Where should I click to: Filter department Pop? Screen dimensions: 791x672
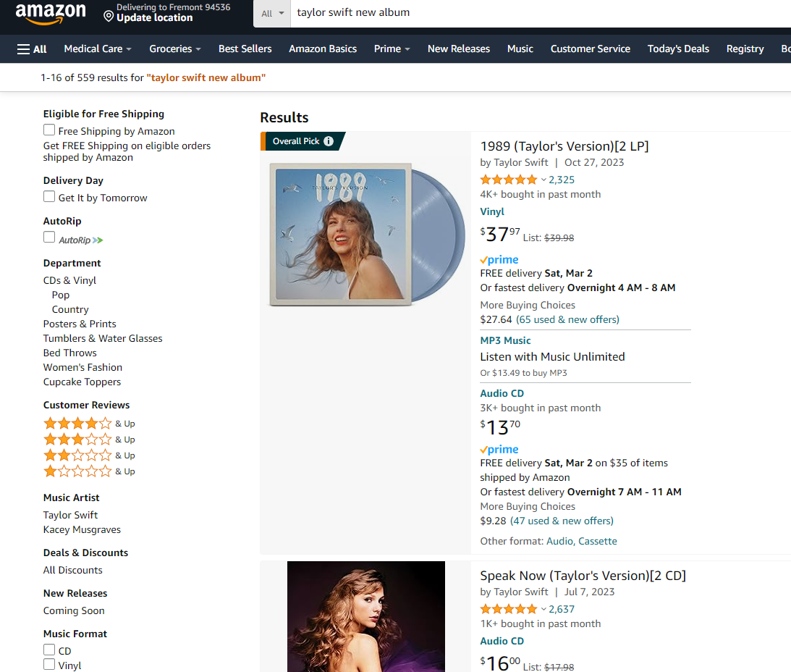pyautogui.click(x=61, y=295)
